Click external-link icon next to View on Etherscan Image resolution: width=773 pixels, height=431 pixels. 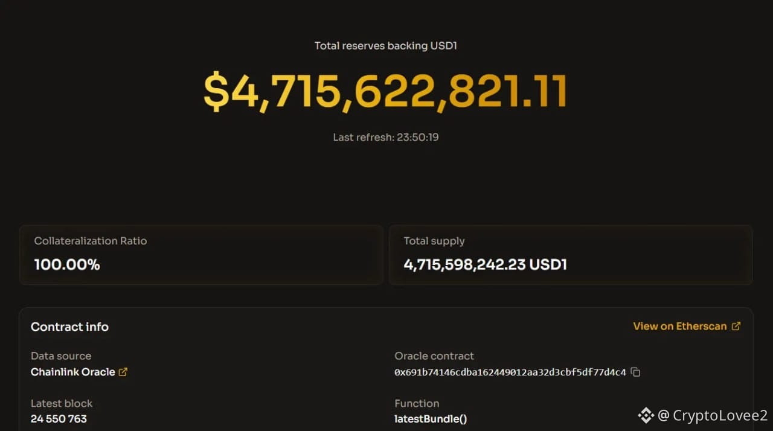pyautogui.click(x=736, y=326)
